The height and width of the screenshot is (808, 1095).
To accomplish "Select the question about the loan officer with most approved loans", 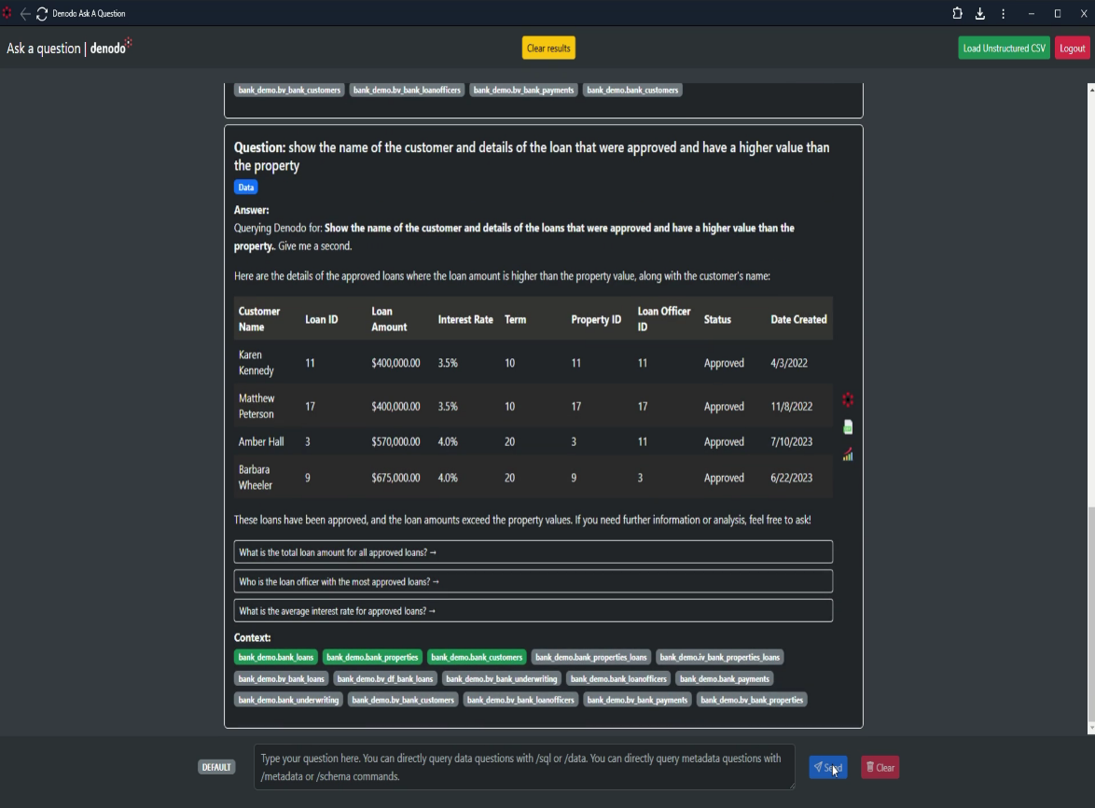I will [533, 582].
